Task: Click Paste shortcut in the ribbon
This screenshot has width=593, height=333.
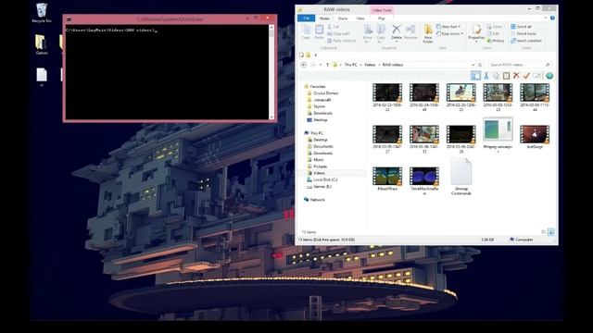Action: (342, 41)
